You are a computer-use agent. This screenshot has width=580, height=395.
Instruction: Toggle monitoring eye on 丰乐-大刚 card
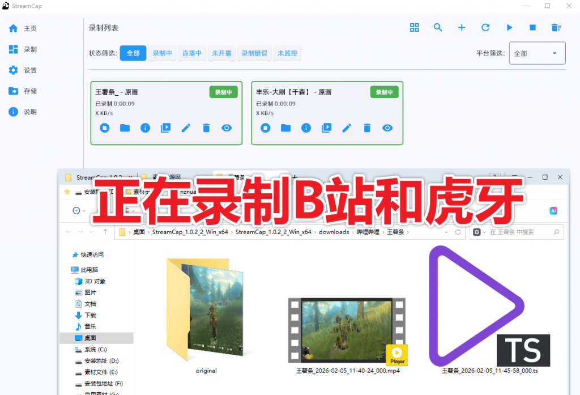387,128
